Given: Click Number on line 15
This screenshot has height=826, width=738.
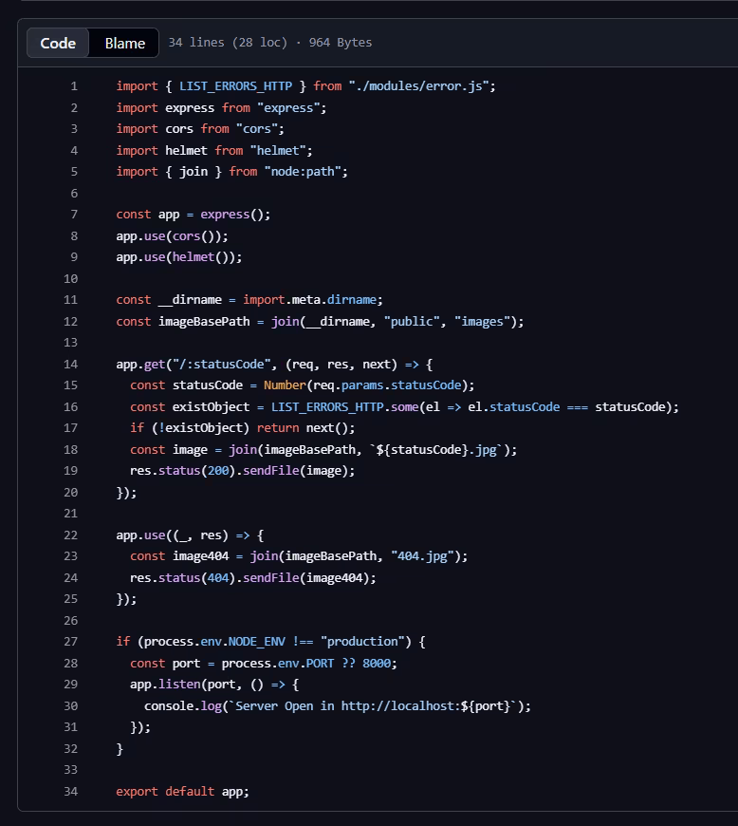Looking at the screenshot, I should [285, 385].
